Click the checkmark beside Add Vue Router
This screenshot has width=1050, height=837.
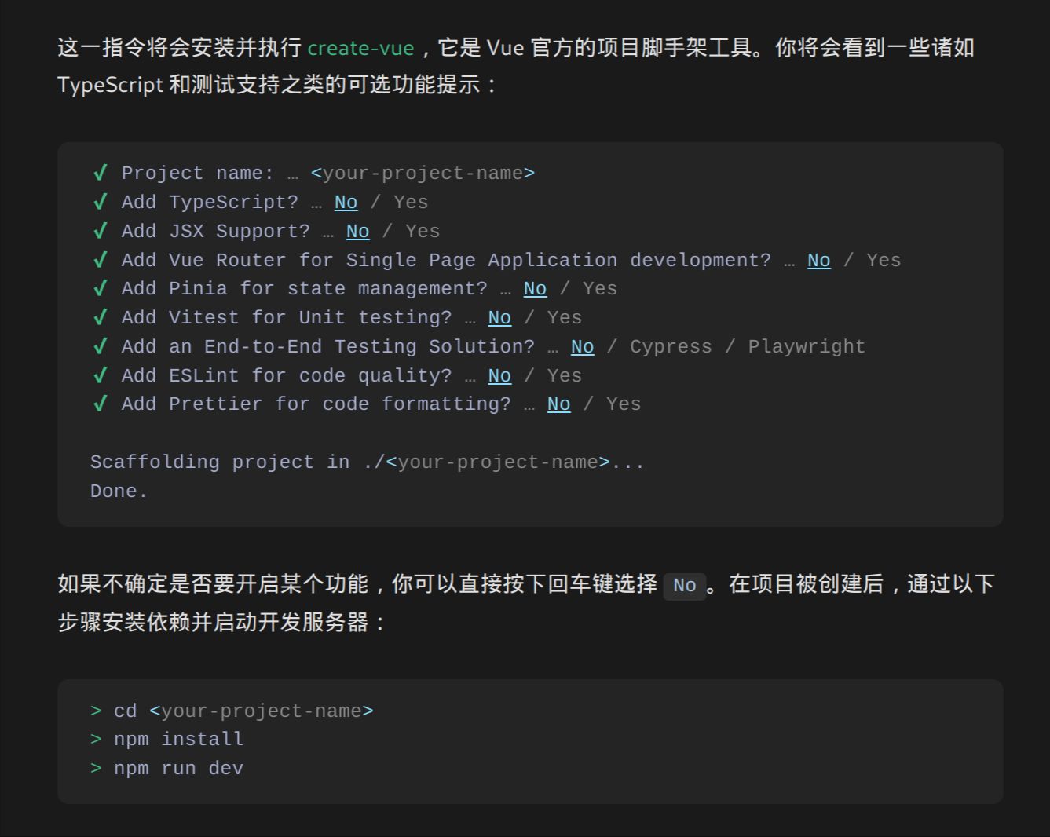click(100, 260)
